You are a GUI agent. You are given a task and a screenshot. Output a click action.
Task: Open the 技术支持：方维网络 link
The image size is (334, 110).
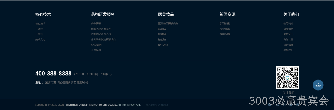pos(157,105)
